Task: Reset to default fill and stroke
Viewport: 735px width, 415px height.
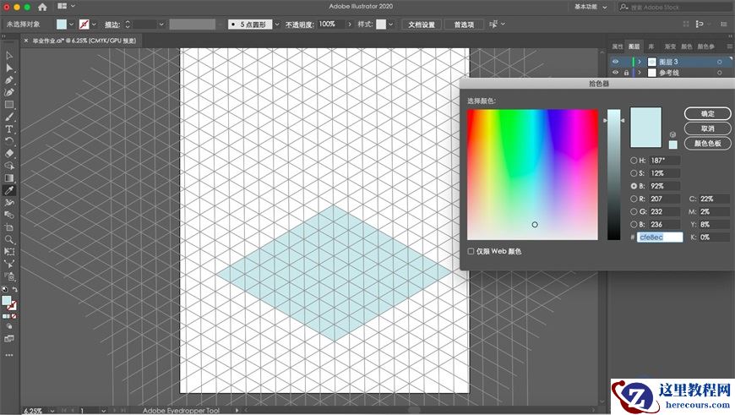Action: 5,289
